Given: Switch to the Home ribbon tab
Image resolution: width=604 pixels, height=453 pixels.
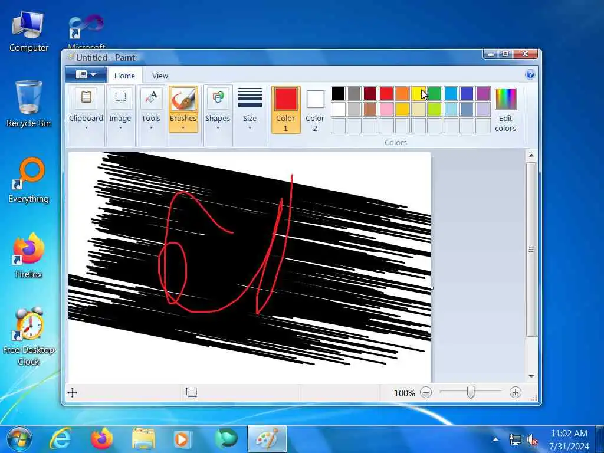Looking at the screenshot, I should click(124, 76).
